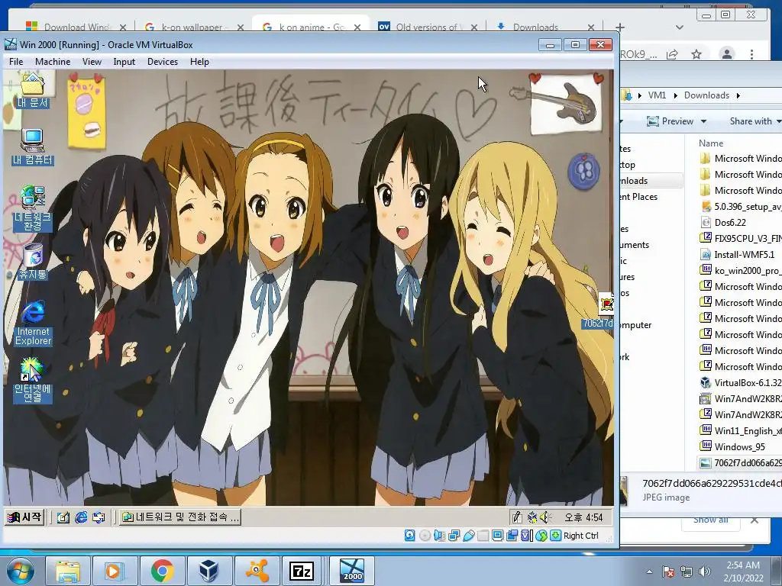Click the guest tray volume speaker icon

[x=545, y=518]
